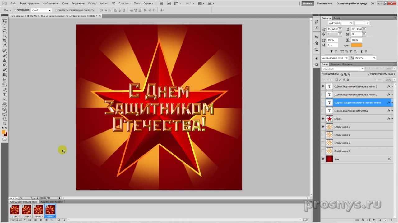The image size is (398, 223).
Task: Click the All Caps style icon
Action: tap(342, 51)
